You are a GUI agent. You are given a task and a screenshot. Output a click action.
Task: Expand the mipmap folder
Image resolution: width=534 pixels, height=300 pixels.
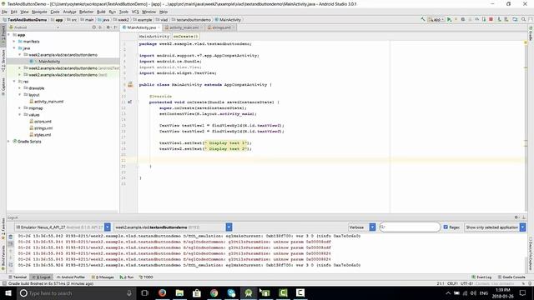point(20,108)
